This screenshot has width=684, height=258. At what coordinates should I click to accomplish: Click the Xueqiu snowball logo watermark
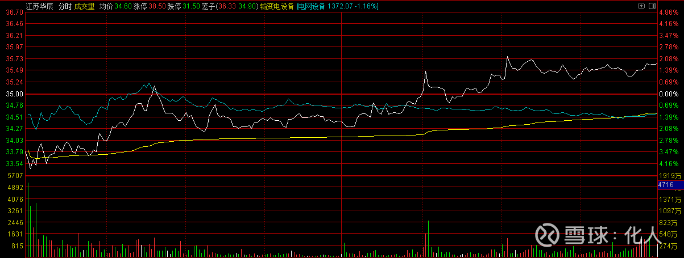[x=547, y=235]
